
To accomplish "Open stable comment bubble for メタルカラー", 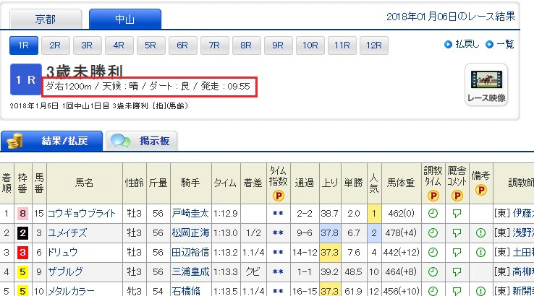I will (457, 291).
